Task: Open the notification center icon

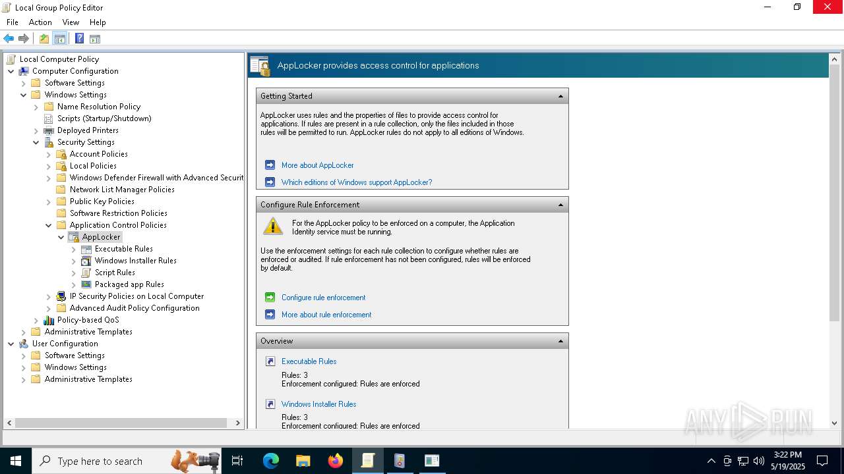Action: tap(822, 461)
